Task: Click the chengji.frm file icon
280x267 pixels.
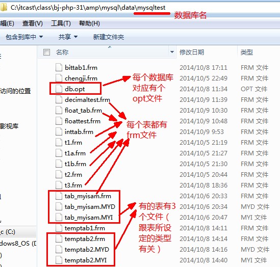Action: 59,78
